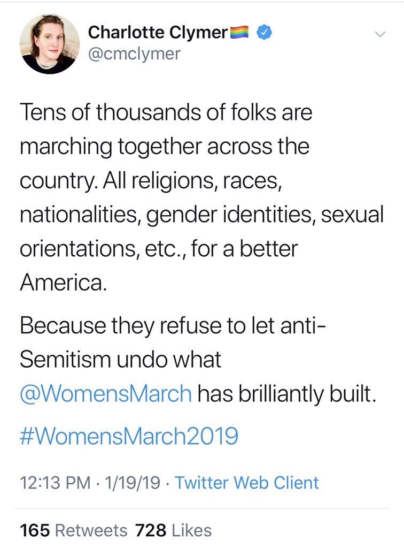Open Charlotte Clymer's profile photo
Image resolution: width=404 pixels, height=548 pixels.
50,44
